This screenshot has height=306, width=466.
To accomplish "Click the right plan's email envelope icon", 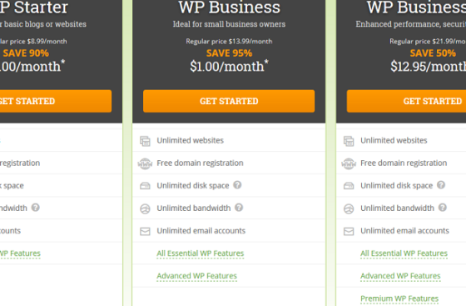I will 349,231.
